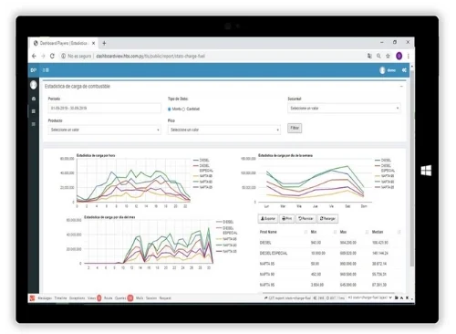Screen dimensions: 456x334
Task: Open the translate page icon
Action: 369,56
